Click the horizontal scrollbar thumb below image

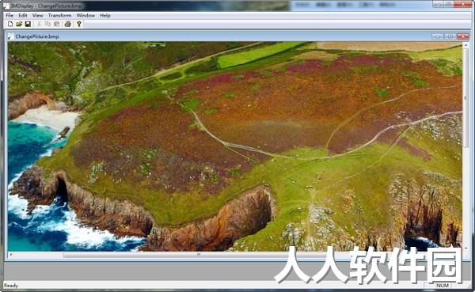(x=199, y=255)
